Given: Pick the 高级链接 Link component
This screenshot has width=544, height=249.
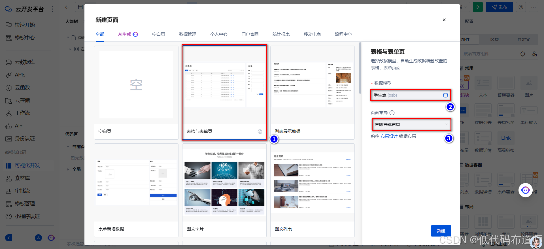Looking at the screenshot, I should click(506, 142).
